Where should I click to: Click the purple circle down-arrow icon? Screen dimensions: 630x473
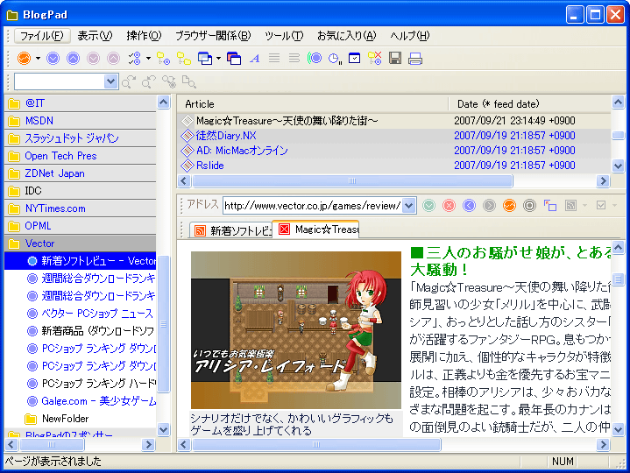tap(93, 59)
